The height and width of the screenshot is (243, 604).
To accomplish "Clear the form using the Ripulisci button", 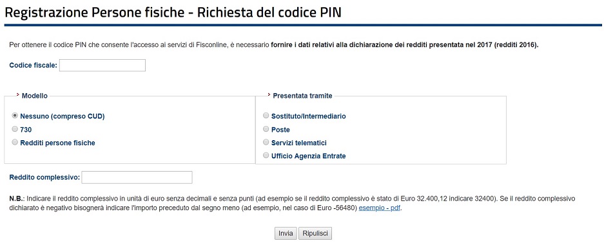I will (315, 233).
